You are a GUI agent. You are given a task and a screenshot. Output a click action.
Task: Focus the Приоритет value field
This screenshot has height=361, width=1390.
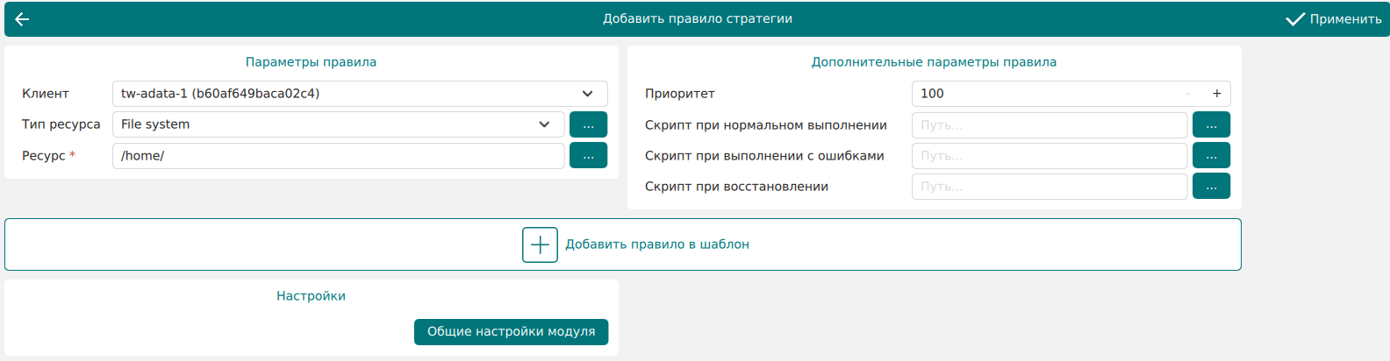coord(1044,94)
